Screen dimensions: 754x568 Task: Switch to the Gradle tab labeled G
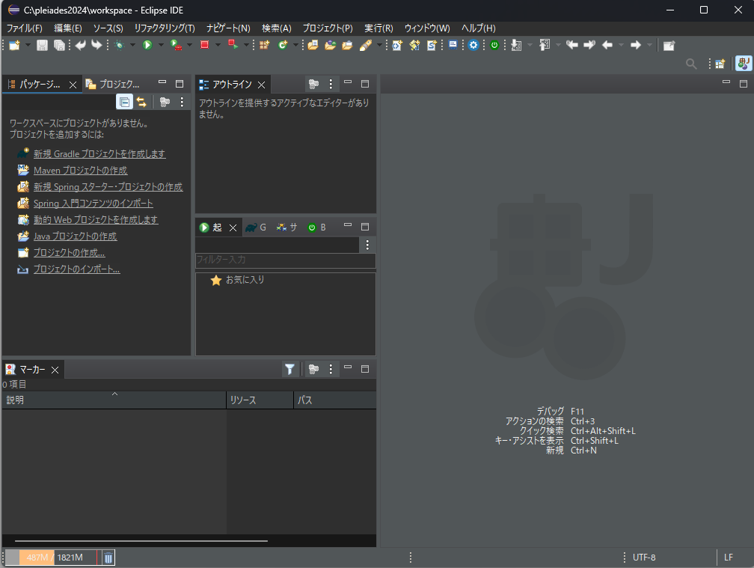pyautogui.click(x=256, y=227)
